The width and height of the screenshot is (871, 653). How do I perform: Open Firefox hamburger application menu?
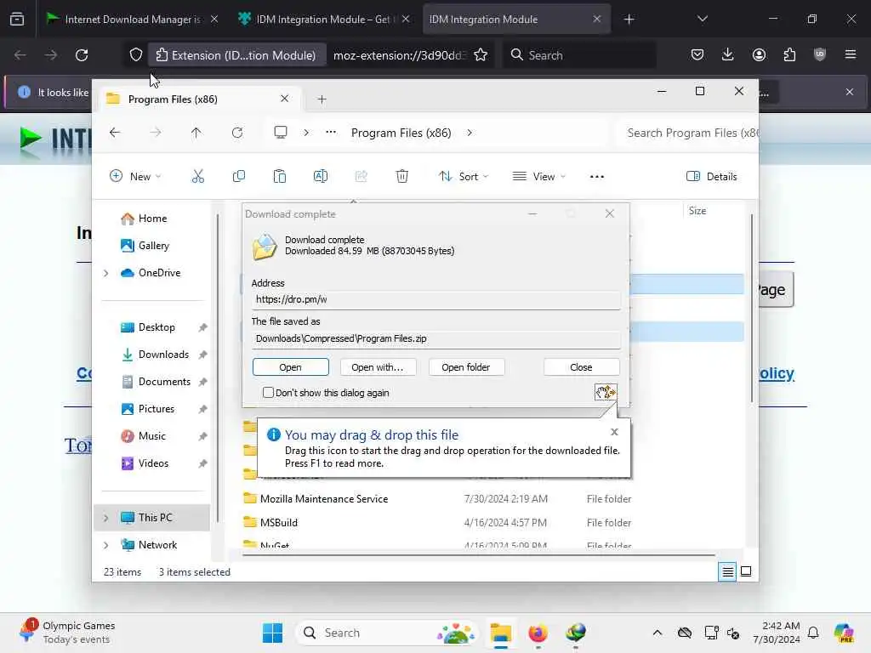pyautogui.click(x=851, y=54)
